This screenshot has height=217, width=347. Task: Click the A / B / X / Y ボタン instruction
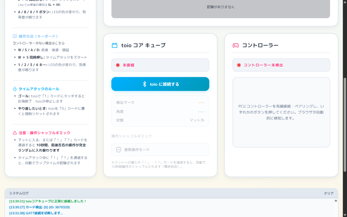(52, 15)
